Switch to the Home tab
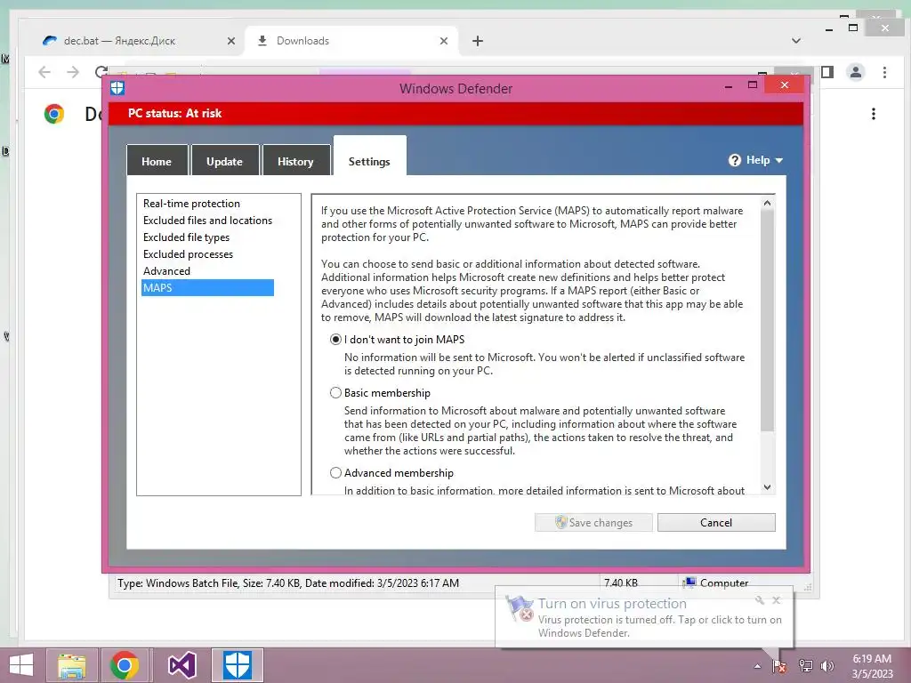911x683 pixels. (x=157, y=161)
